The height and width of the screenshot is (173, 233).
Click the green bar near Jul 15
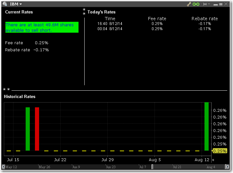click(x=28, y=129)
